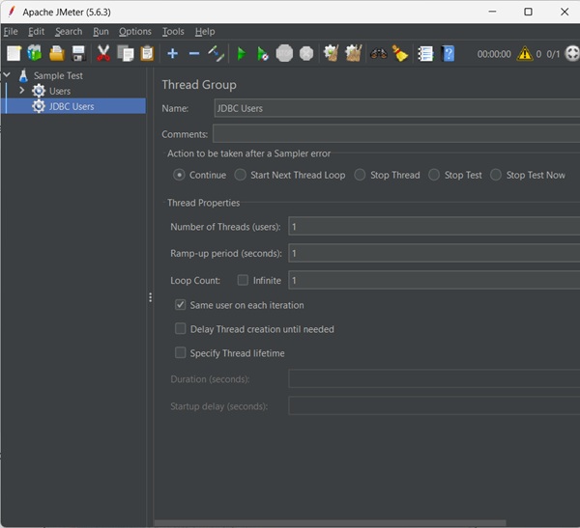The width and height of the screenshot is (580, 528).
Task: Collapse the Sample Test tree node
Action: click(7, 75)
